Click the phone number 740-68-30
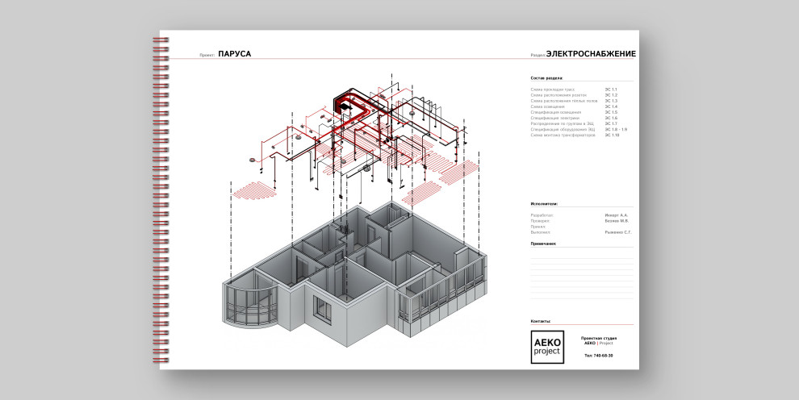The image size is (799, 400). pyautogui.click(x=598, y=356)
